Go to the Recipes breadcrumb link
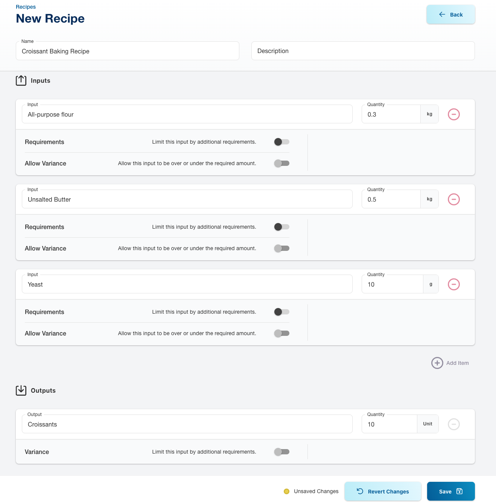 pyautogui.click(x=26, y=7)
